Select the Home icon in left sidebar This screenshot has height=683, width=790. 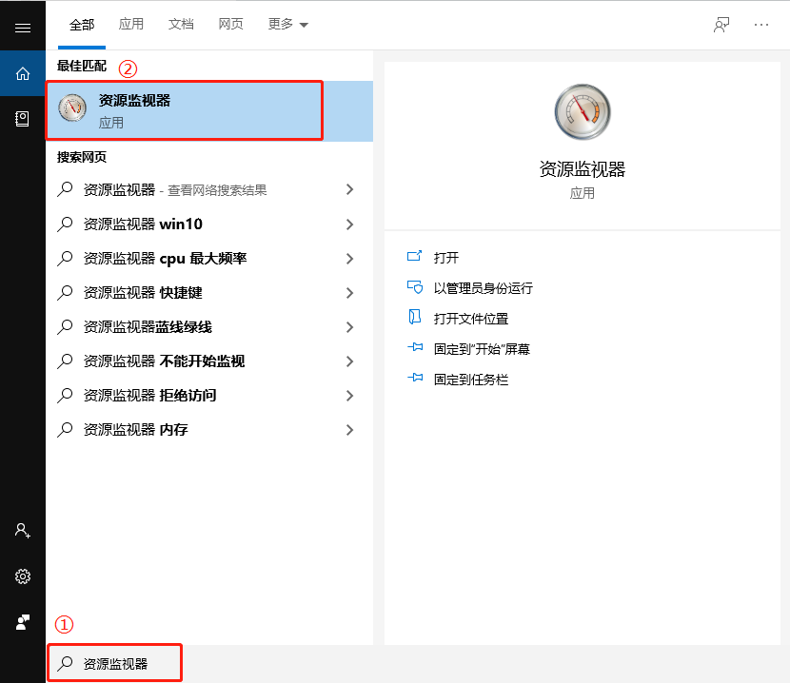pos(23,73)
